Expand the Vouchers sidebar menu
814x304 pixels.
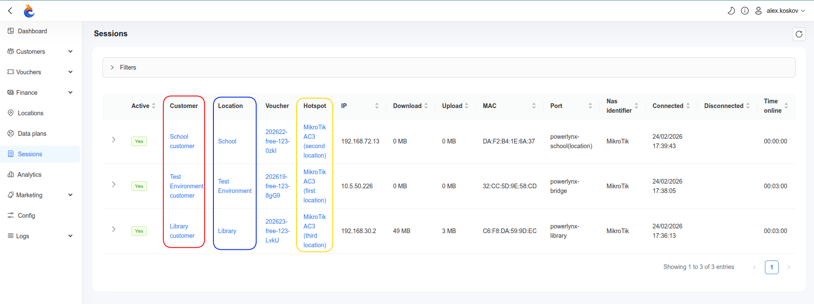40,72
